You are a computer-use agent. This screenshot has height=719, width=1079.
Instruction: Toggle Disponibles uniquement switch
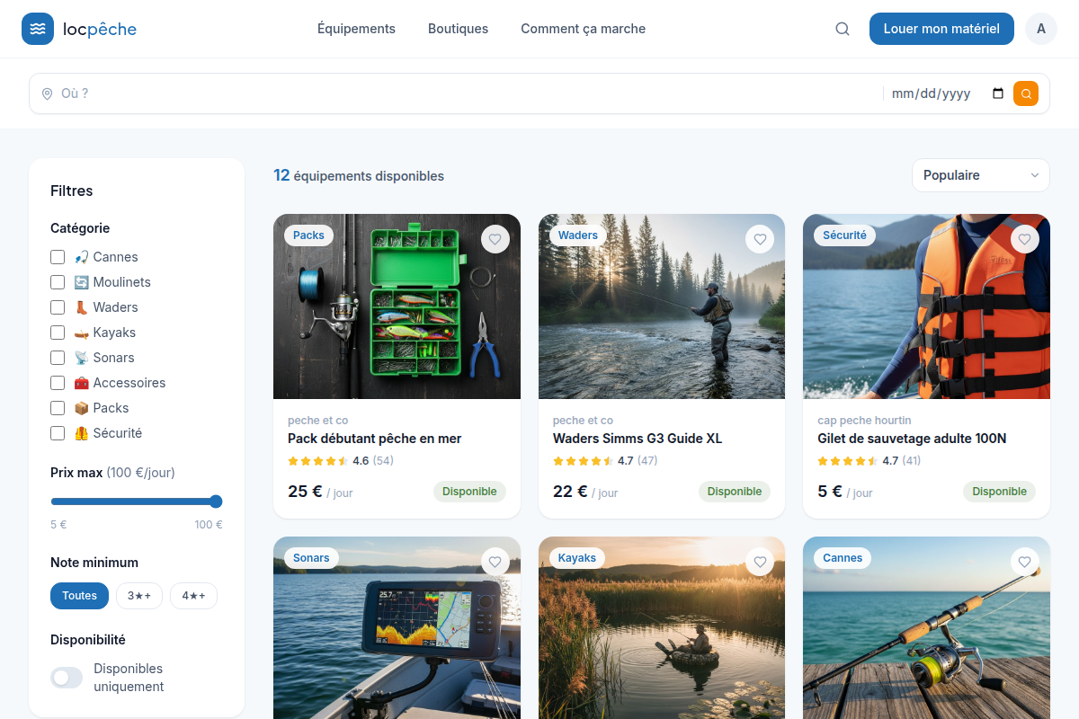click(67, 678)
